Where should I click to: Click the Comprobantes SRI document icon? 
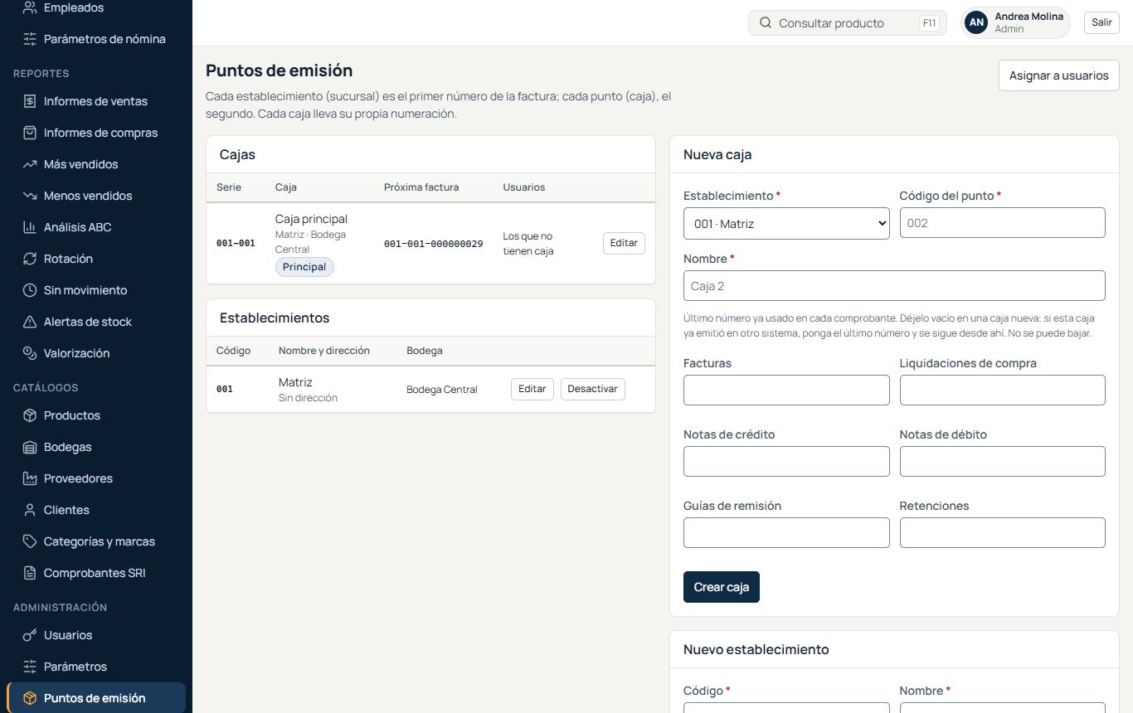pyautogui.click(x=30, y=573)
